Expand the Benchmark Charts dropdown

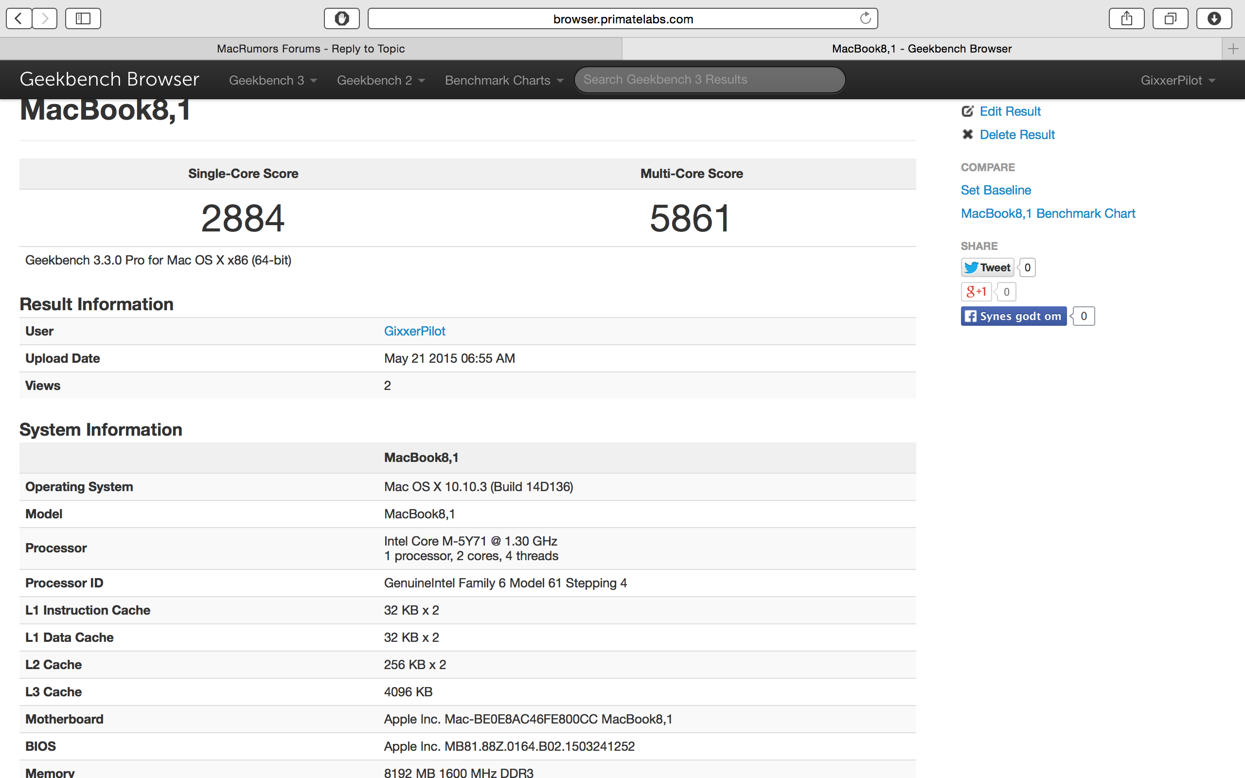504,80
